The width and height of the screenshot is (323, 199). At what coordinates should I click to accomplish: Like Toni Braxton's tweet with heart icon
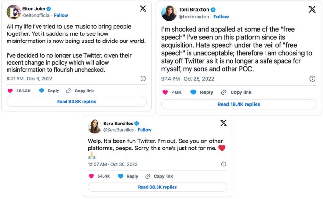coord(165,92)
